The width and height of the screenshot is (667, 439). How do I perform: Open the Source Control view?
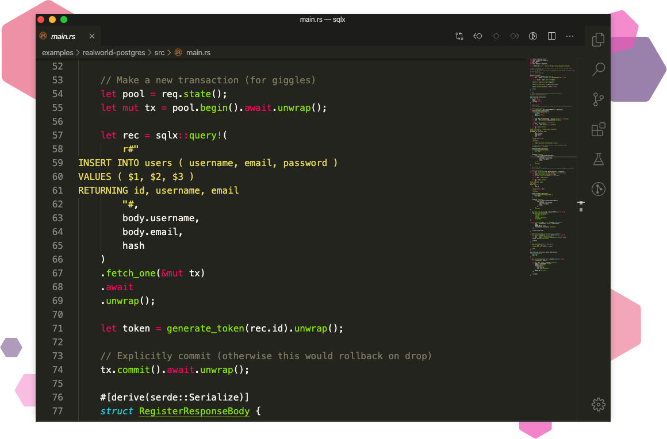[598, 99]
